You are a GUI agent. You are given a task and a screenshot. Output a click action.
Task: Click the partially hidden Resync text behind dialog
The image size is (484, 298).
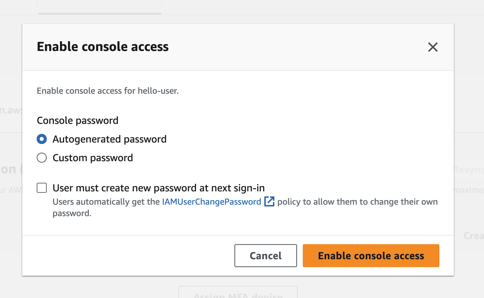click(469, 169)
